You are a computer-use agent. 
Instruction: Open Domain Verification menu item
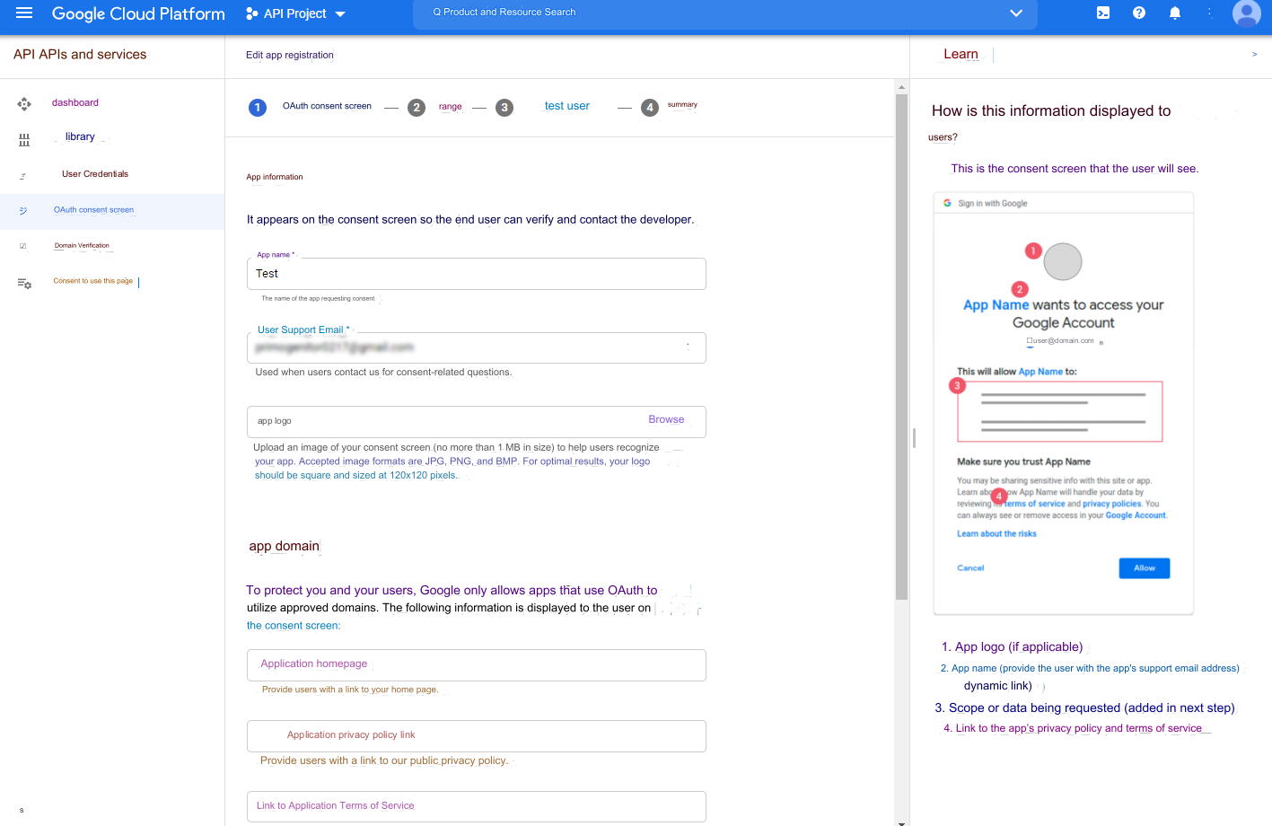coord(82,245)
